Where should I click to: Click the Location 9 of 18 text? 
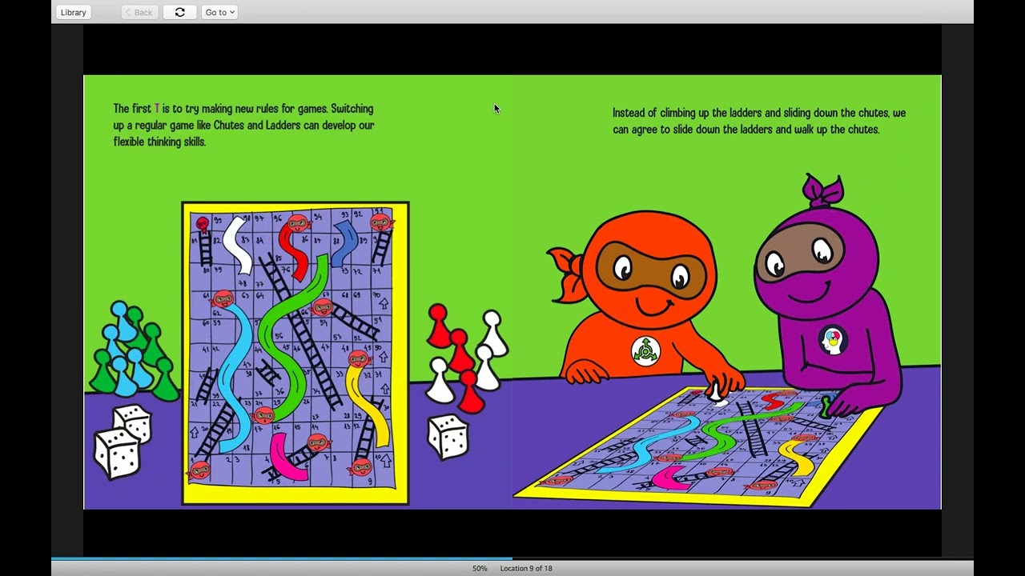tap(526, 568)
